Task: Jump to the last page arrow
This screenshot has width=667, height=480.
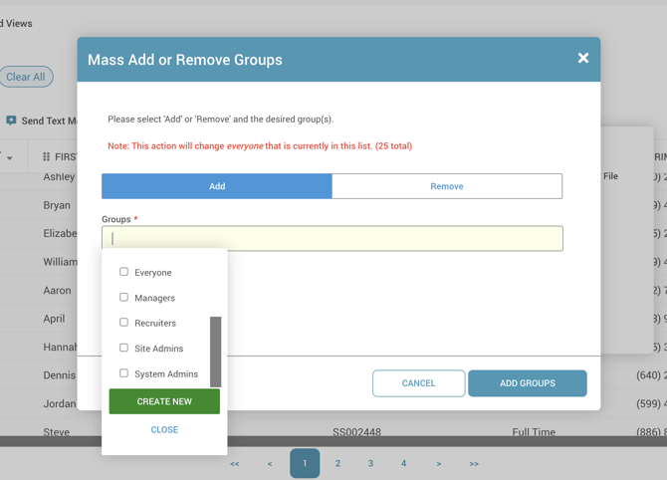Action: [x=474, y=464]
